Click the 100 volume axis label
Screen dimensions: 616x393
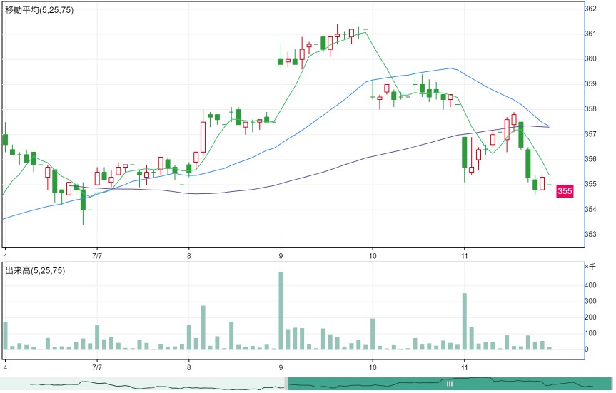590,333
